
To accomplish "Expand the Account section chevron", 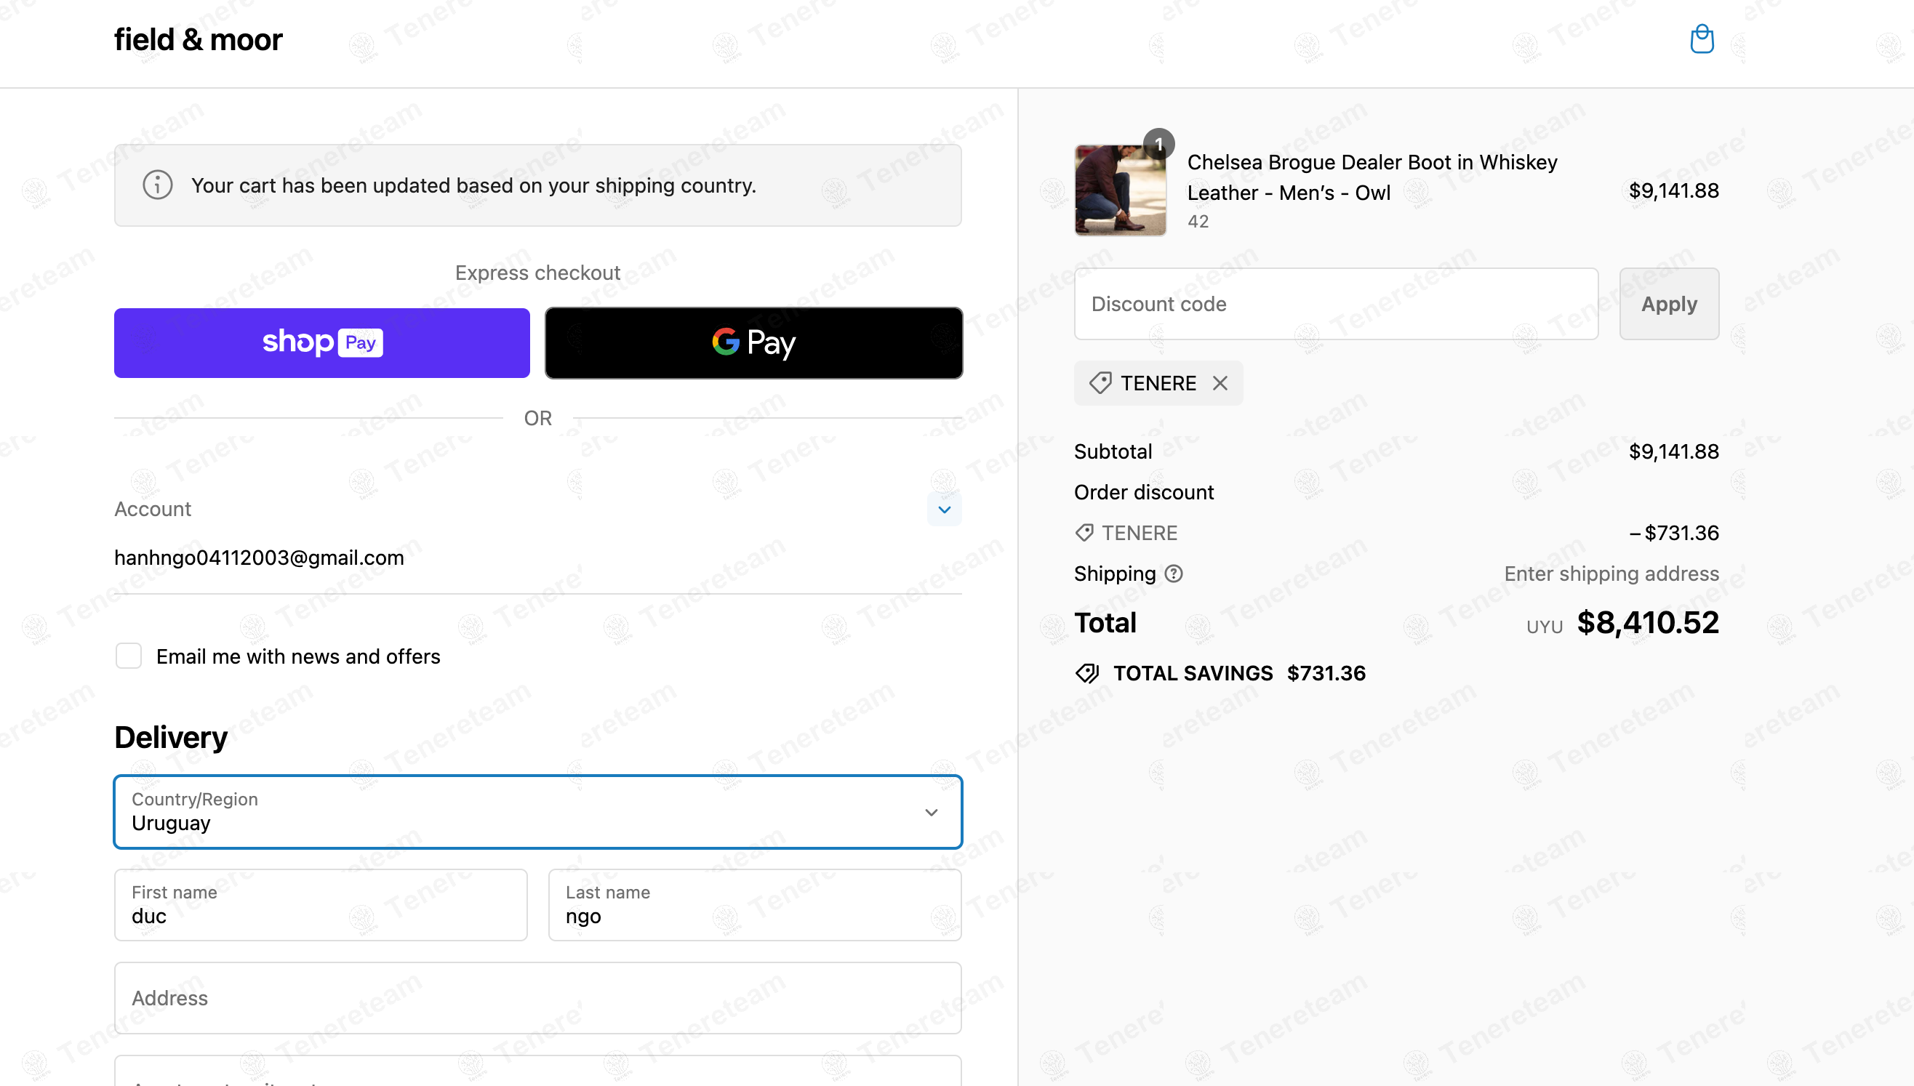I will click(x=944, y=510).
